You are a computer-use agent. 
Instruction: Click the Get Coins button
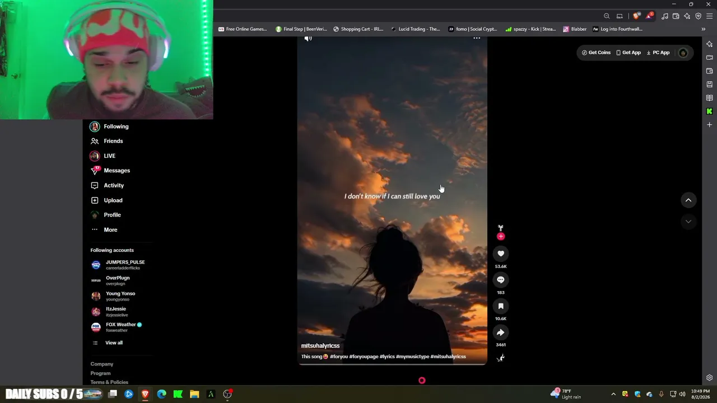(x=596, y=53)
